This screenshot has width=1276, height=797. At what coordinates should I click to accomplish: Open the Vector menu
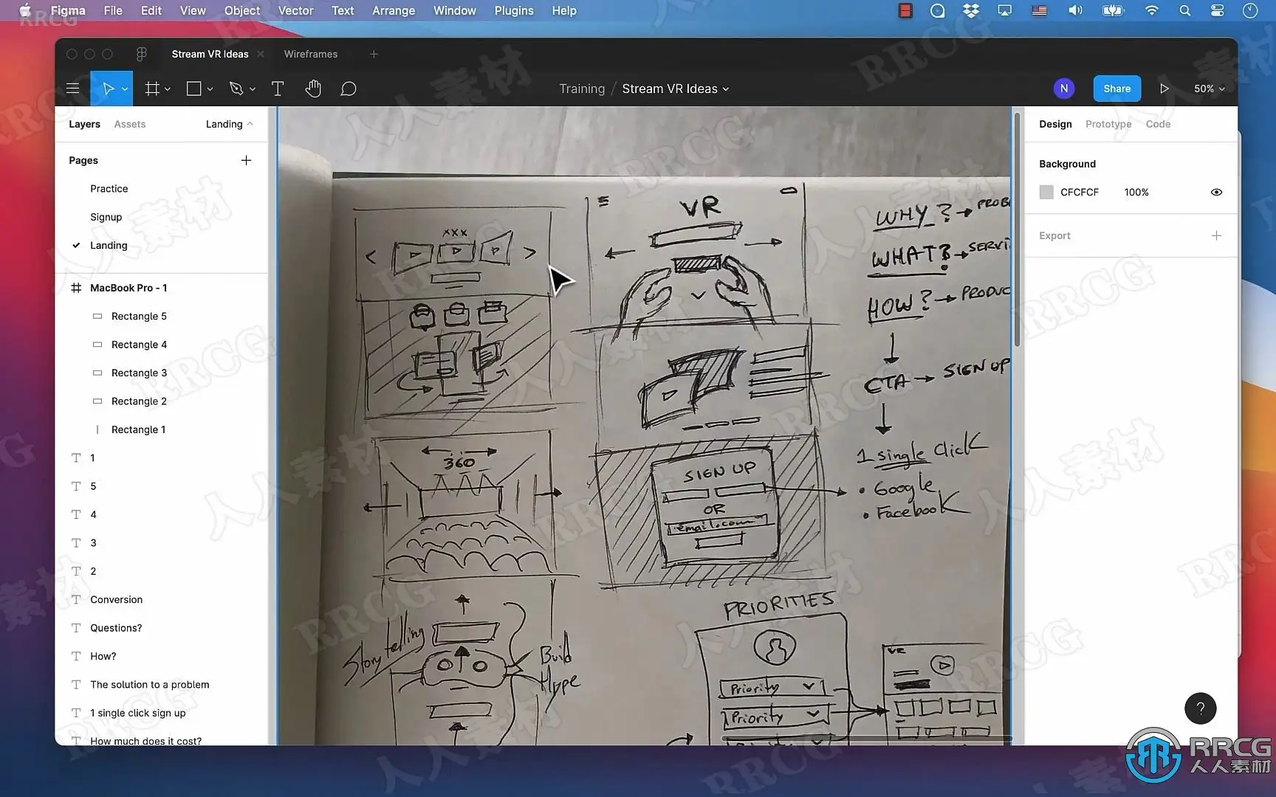click(295, 10)
